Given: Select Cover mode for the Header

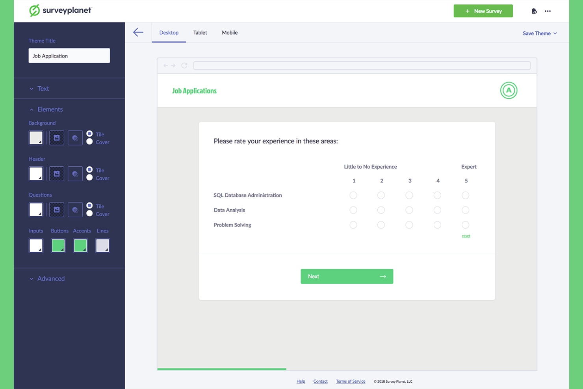Looking at the screenshot, I should [90, 178].
